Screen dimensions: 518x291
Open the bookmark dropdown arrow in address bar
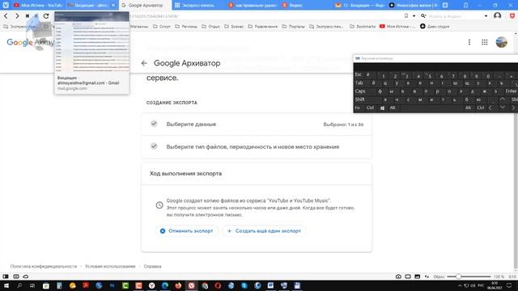click(414, 16)
